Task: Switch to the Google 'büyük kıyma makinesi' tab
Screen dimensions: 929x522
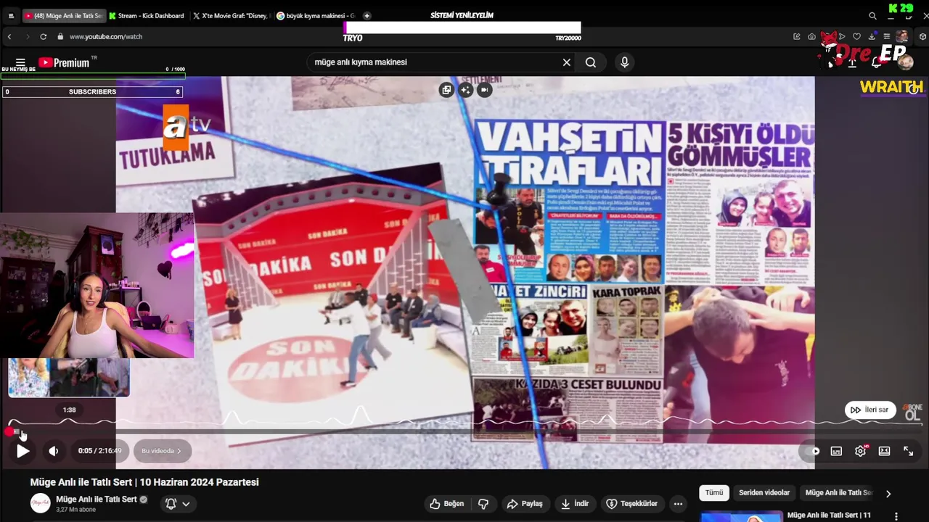Action: click(316, 15)
